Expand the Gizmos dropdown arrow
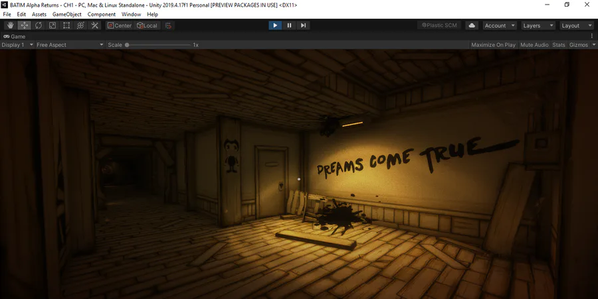The image size is (598, 299). point(594,45)
